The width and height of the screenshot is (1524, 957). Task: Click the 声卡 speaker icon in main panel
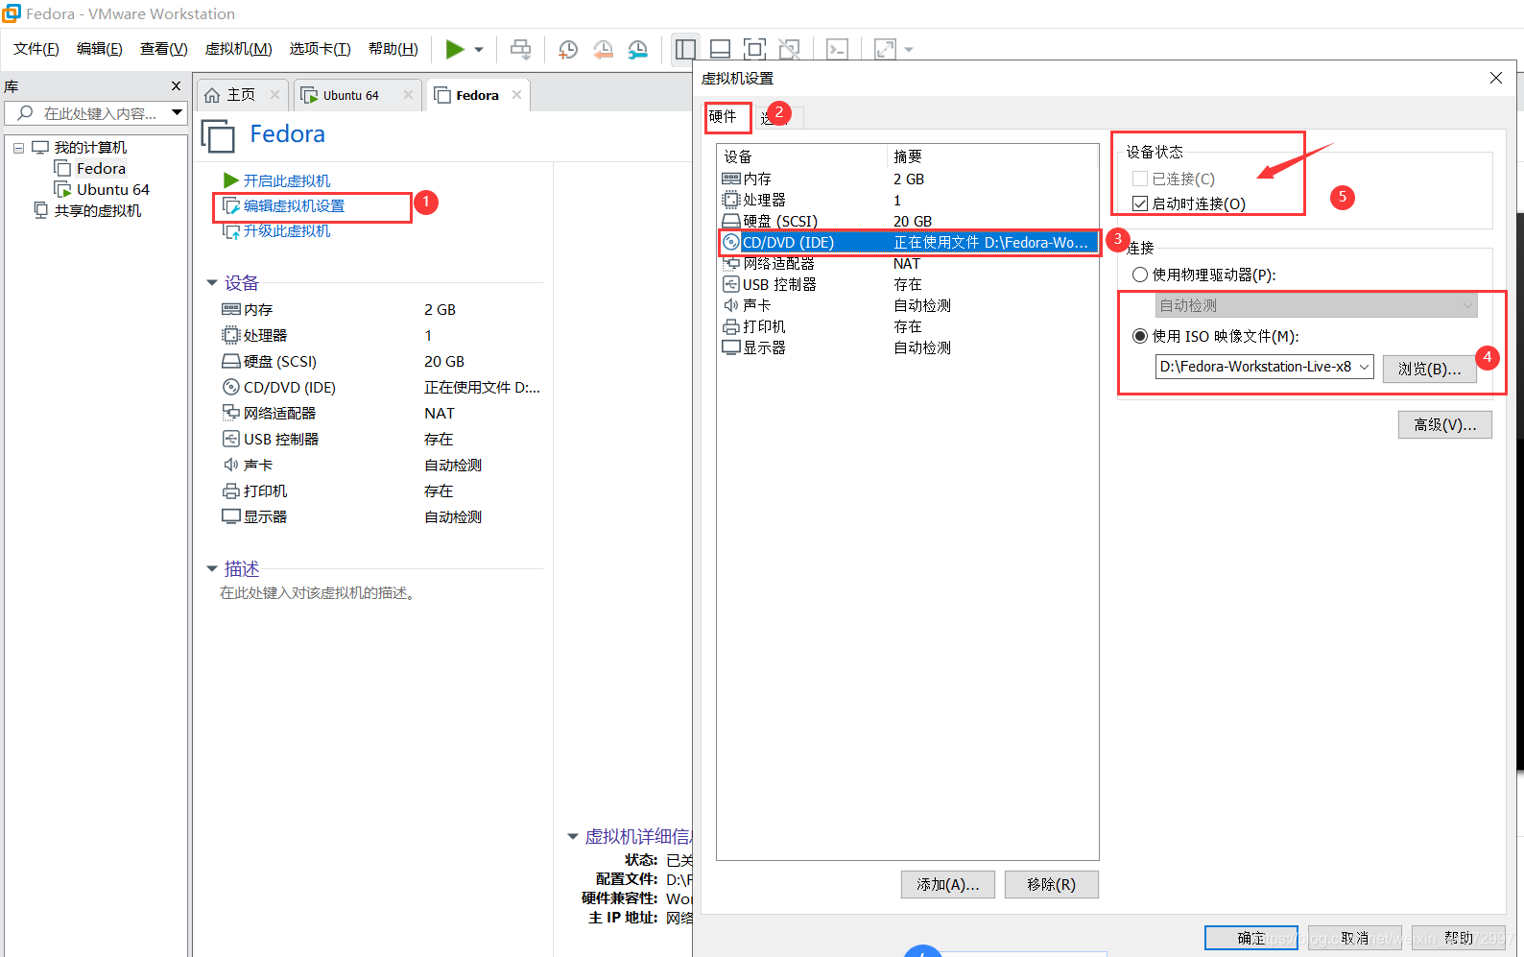pyautogui.click(x=231, y=465)
